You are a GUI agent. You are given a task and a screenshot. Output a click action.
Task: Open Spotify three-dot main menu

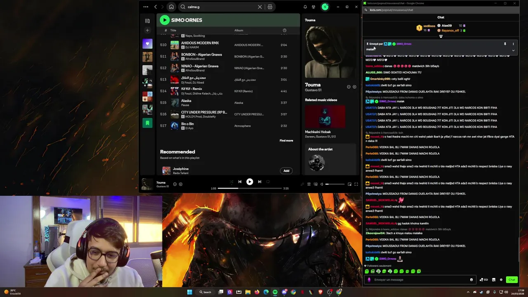click(x=146, y=7)
